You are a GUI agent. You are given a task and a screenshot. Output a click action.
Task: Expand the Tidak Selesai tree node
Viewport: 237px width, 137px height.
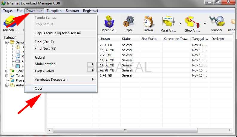point(7,71)
